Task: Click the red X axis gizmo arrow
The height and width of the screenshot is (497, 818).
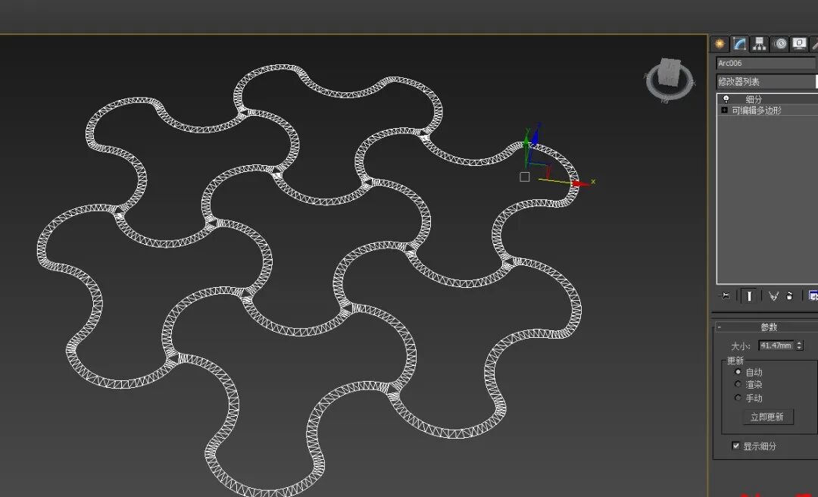Action: (x=581, y=183)
